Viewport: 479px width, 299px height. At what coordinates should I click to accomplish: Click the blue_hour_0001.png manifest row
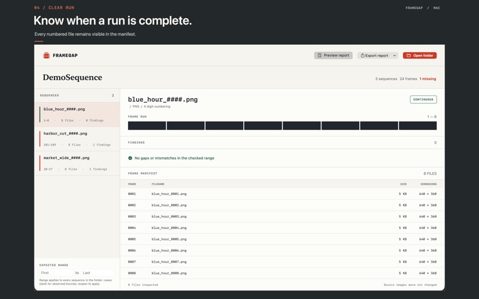pos(282,194)
